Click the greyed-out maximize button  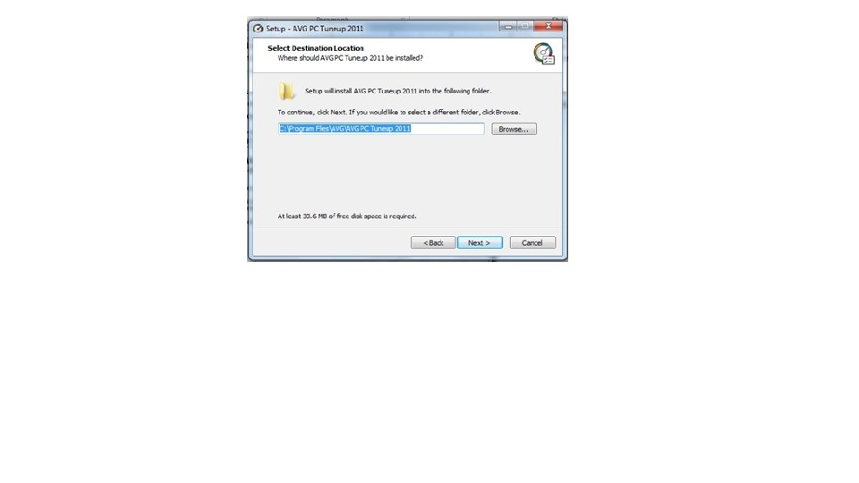pos(524,26)
